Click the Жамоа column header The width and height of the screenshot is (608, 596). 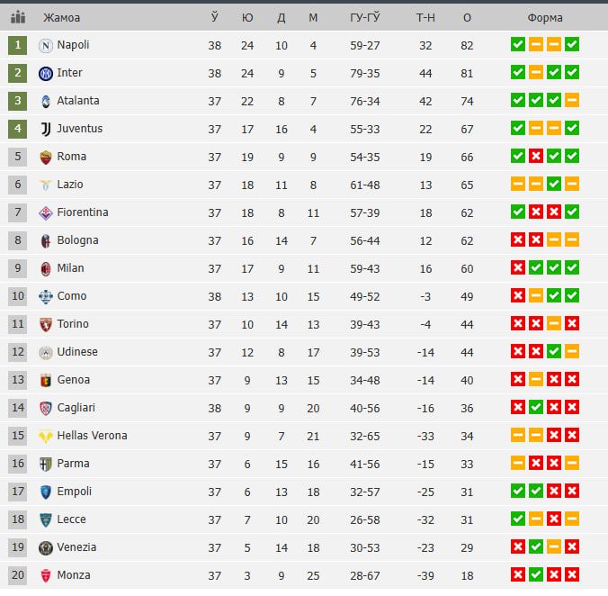[61, 18]
